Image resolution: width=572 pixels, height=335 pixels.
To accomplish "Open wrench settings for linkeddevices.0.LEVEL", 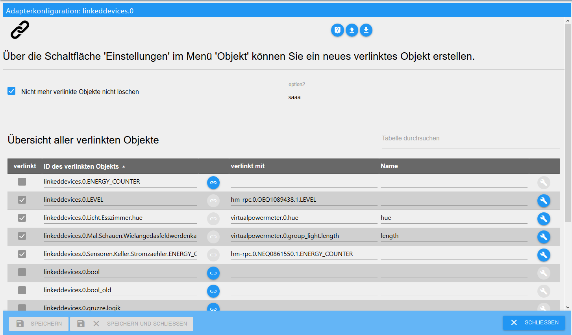I will 544,201.
